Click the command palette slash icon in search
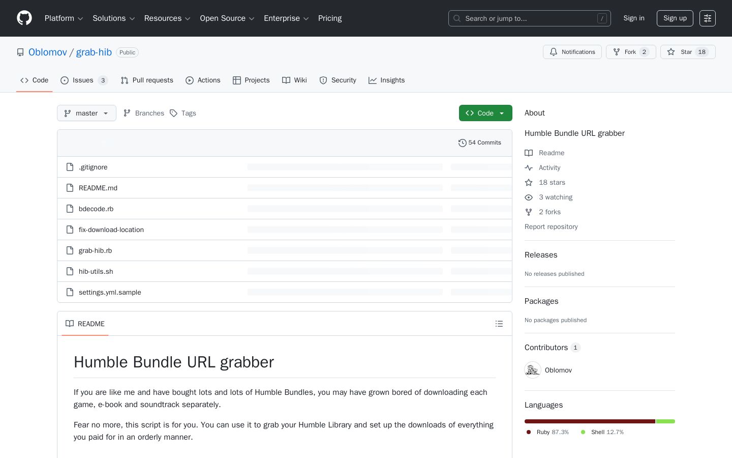The width and height of the screenshot is (732, 458). 602,18
